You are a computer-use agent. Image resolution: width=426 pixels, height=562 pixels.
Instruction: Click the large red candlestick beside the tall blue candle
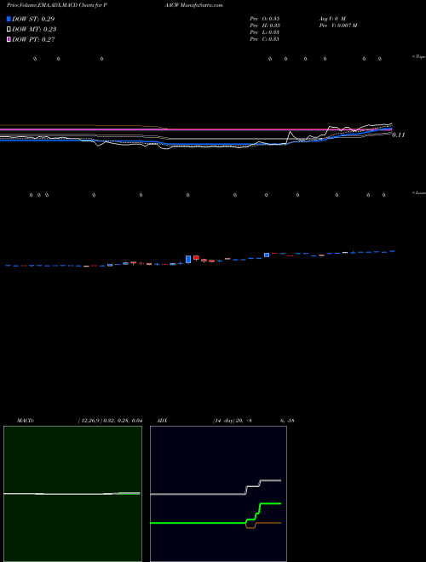point(196,258)
